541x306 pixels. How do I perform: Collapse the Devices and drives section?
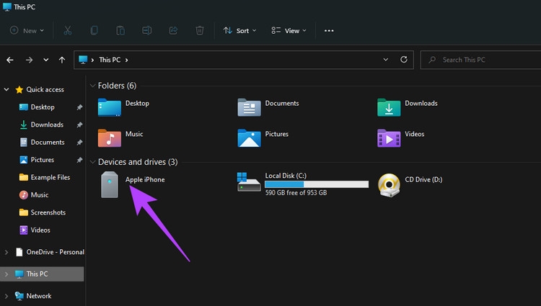92,162
